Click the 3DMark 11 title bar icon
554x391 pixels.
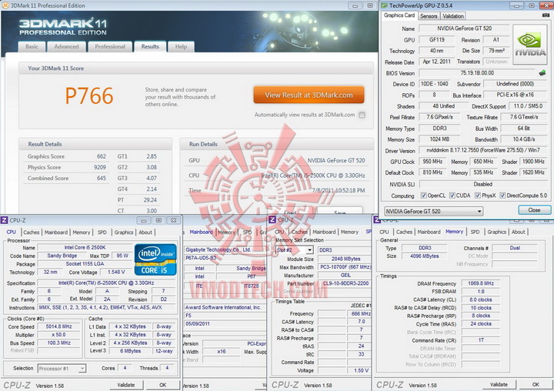[x=5, y=5]
